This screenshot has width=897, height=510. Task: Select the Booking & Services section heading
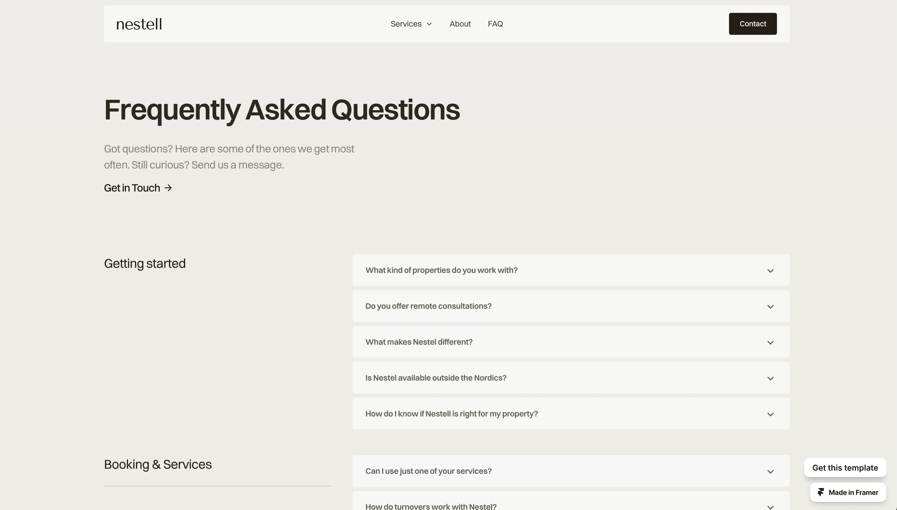pos(158,464)
